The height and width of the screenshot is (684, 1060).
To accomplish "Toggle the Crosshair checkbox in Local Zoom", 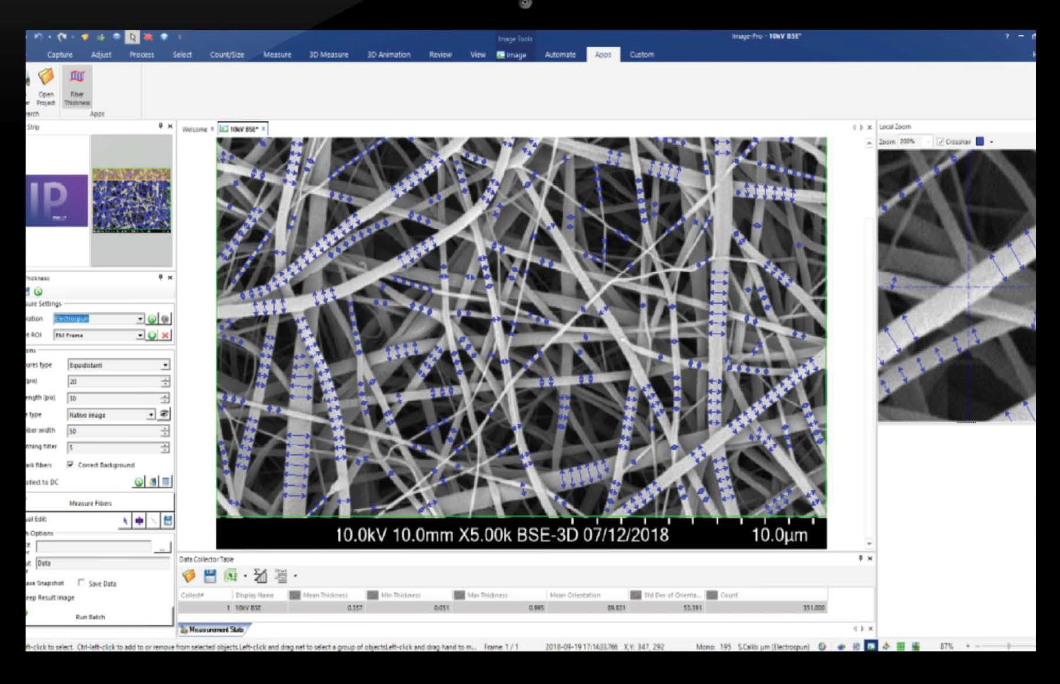I will coord(940,141).
